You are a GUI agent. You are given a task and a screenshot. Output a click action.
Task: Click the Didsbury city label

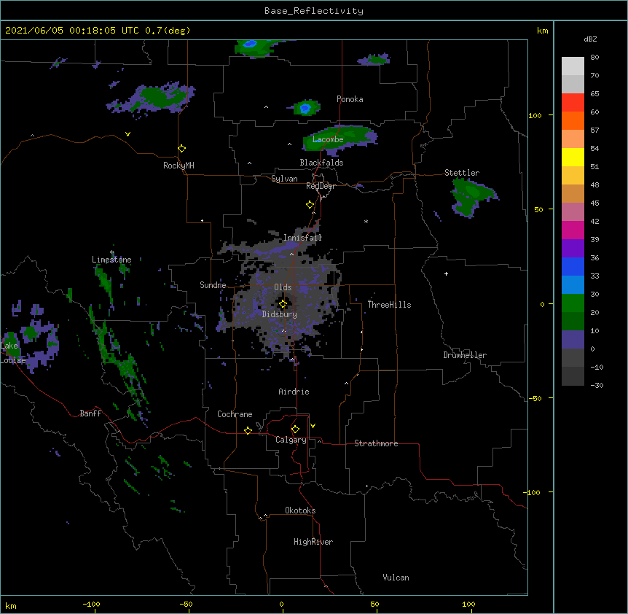(x=279, y=314)
